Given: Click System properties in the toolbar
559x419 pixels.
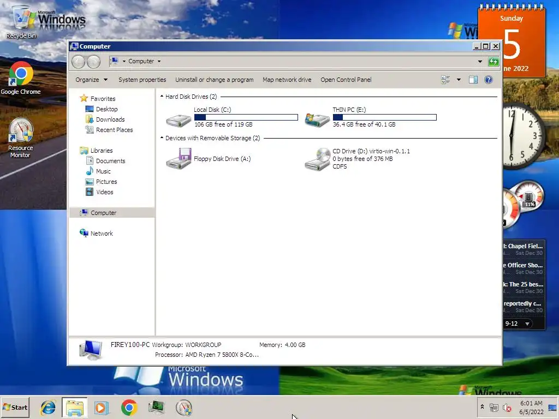Looking at the screenshot, I should pos(142,80).
